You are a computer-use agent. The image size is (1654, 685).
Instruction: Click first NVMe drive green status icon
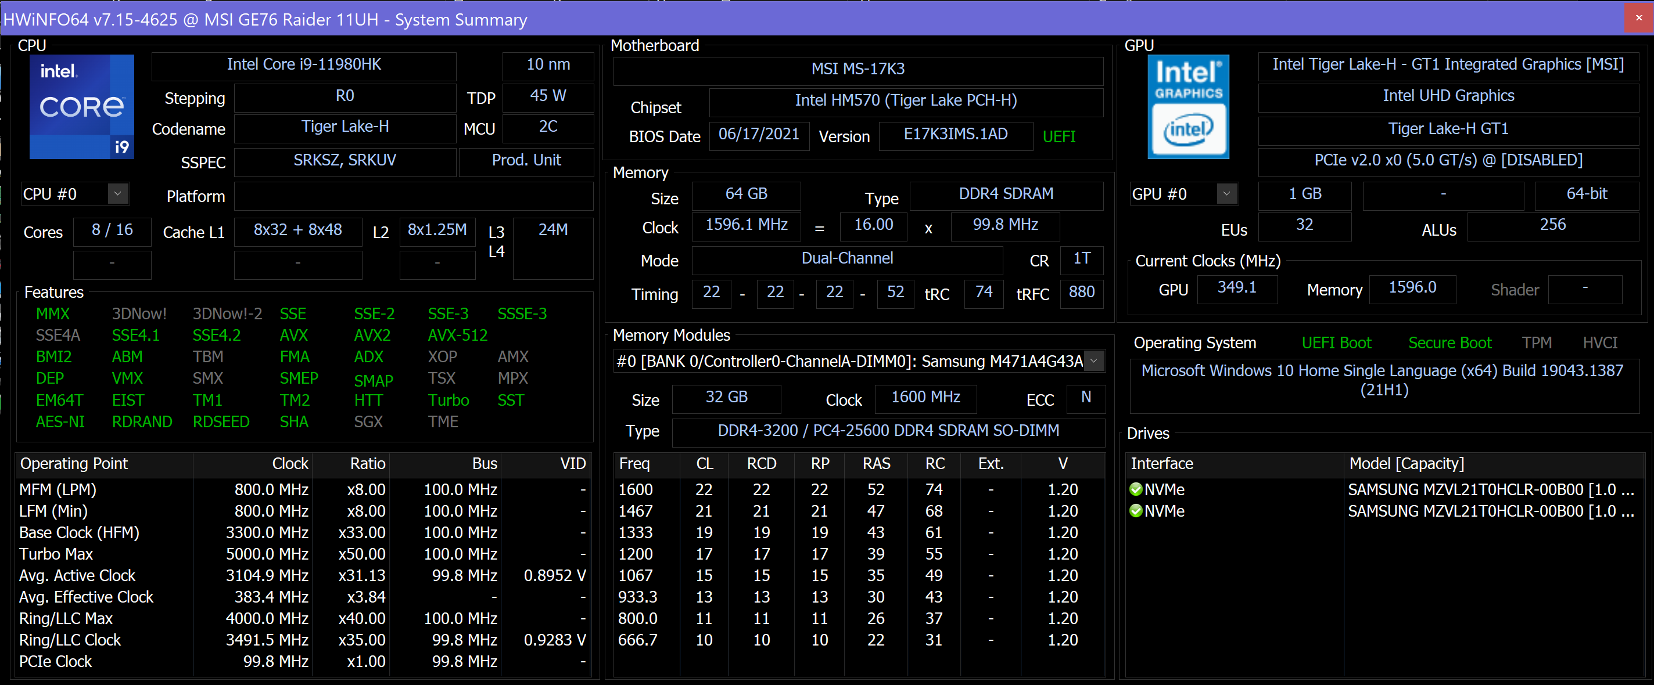(1135, 489)
